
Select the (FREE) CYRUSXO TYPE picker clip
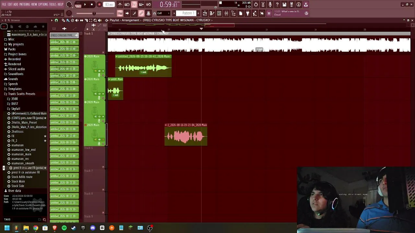point(64,35)
